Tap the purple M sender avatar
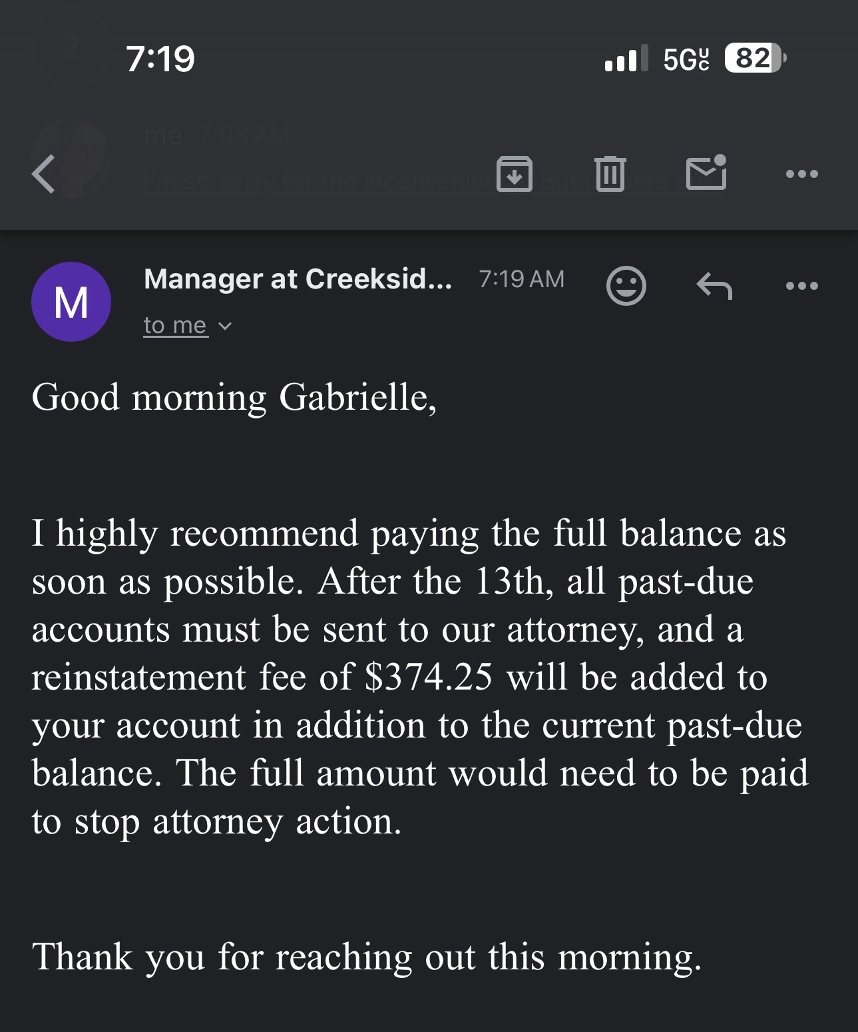Image resolution: width=858 pixels, height=1032 pixels. (71, 302)
